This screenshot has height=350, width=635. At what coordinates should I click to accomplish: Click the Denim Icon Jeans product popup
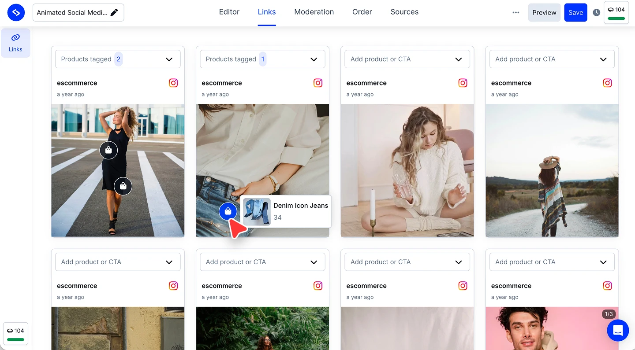pos(286,212)
